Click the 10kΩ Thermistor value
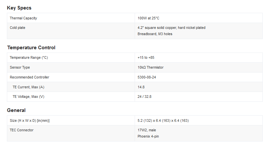The width and height of the screenshot is (269, 152). click(150, 68)
